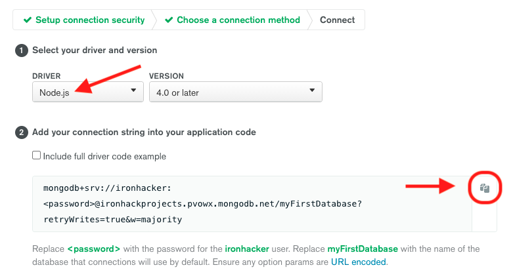
Task: Click the Select your driver and version heading
Action: click(95, 50)
